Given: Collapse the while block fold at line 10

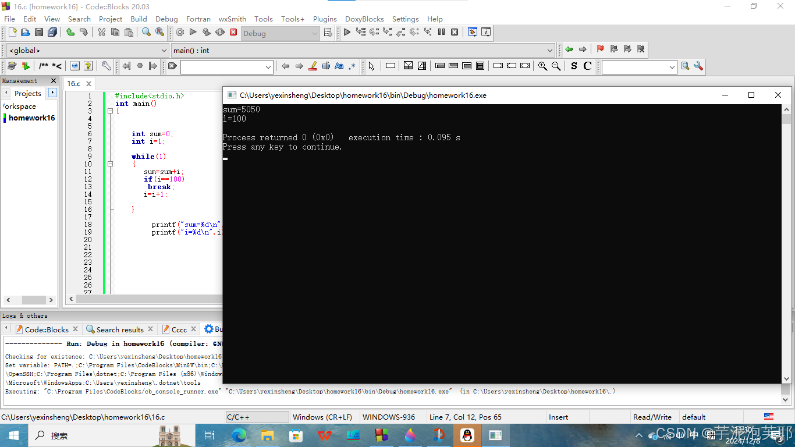Looking at the screenshot, I should [x=110, y=164].
